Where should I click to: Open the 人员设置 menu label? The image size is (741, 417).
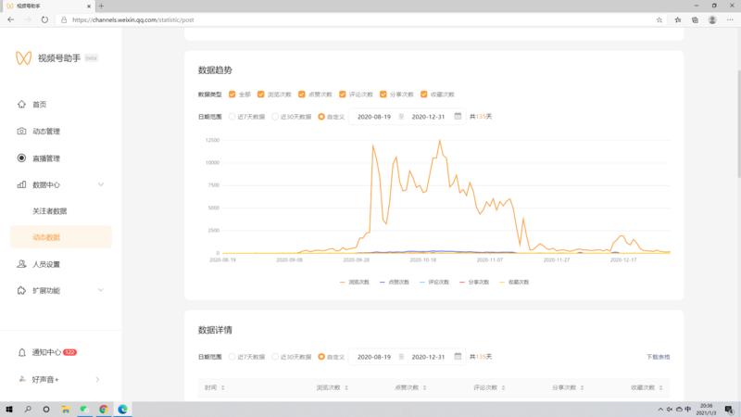coord(45,264)
